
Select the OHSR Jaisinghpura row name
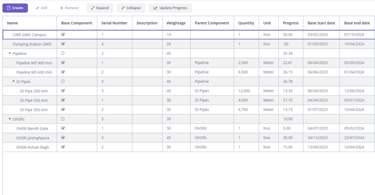tap(33, 138)
